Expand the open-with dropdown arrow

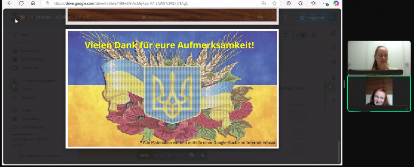[x=199, y=17]
